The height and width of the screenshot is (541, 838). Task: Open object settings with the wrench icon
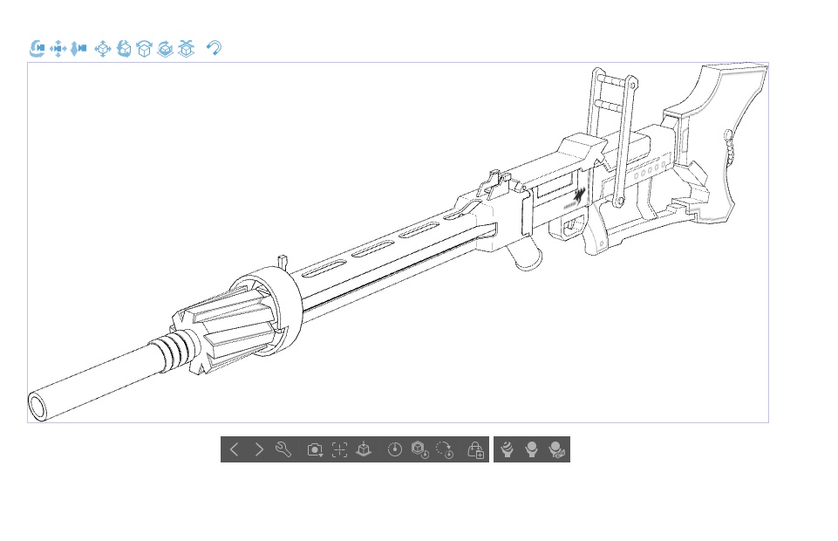tap(283, 449)
